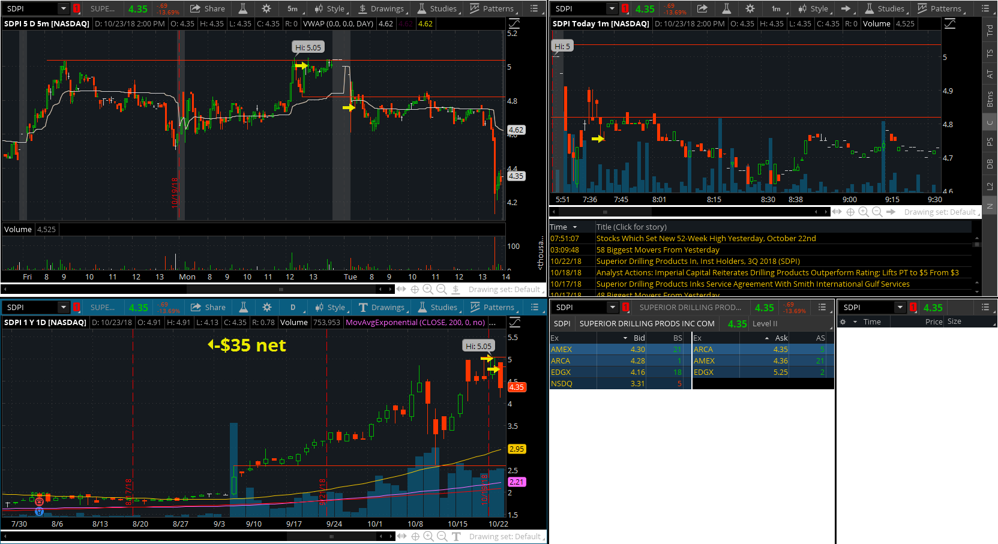Sort Level II by the Bid column
Image resolution: width=998 pixels, height=544 pixels.
[640, 338]
